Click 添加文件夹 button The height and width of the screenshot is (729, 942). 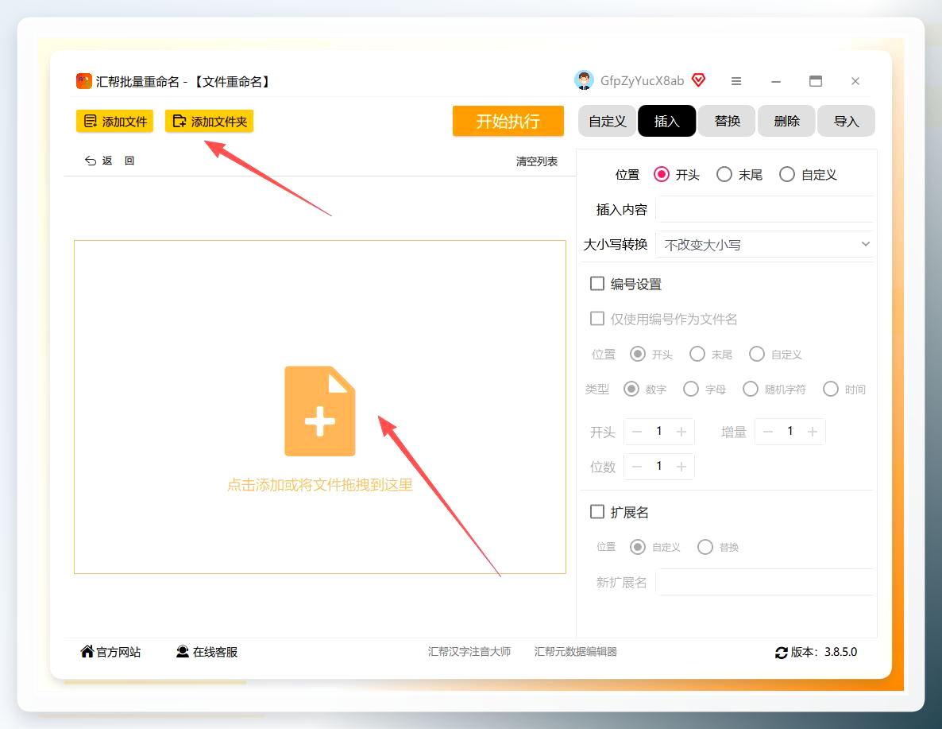point(209,121)
